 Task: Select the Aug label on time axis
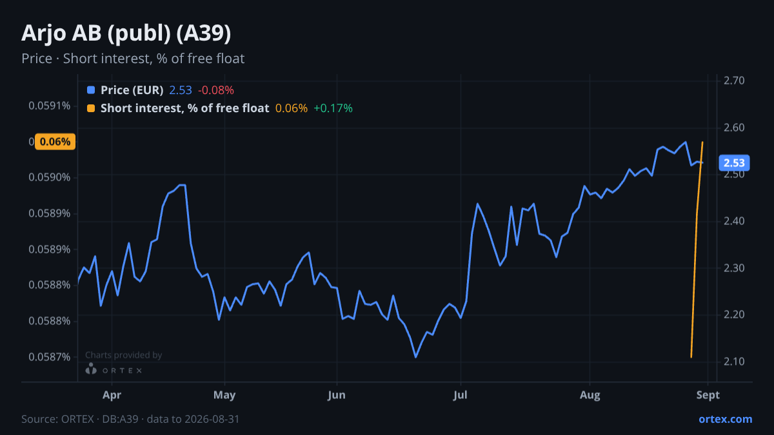tap(590, 394)
